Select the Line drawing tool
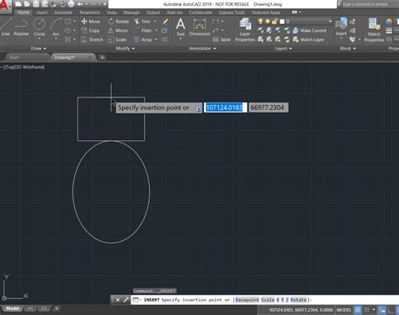The image size is (399, 315). tap(5, 27)
